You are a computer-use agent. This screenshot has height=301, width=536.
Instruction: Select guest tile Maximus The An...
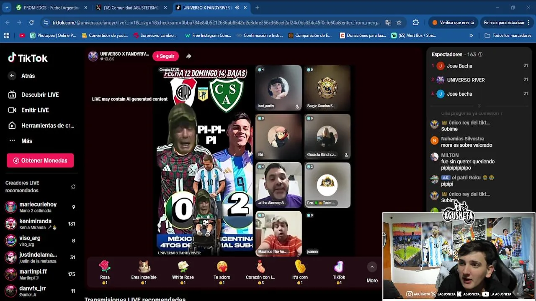pos(278,233)
